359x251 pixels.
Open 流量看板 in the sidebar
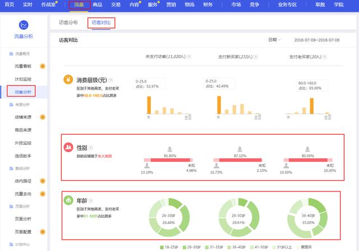click(x=23, y=66)
